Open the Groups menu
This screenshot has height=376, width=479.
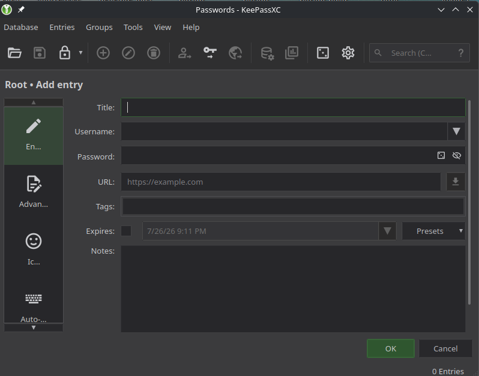click(x=99, y=27)
